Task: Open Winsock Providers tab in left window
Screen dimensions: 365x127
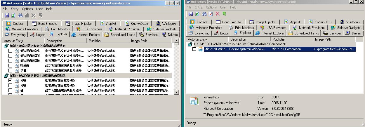Action: click(22, 29)
